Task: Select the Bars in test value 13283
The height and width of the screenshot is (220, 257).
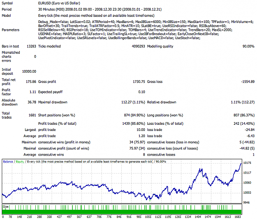Action: tap(31, 46)
